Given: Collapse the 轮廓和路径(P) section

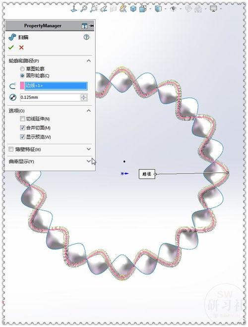Looking at the screenshot, I should 89,60.
